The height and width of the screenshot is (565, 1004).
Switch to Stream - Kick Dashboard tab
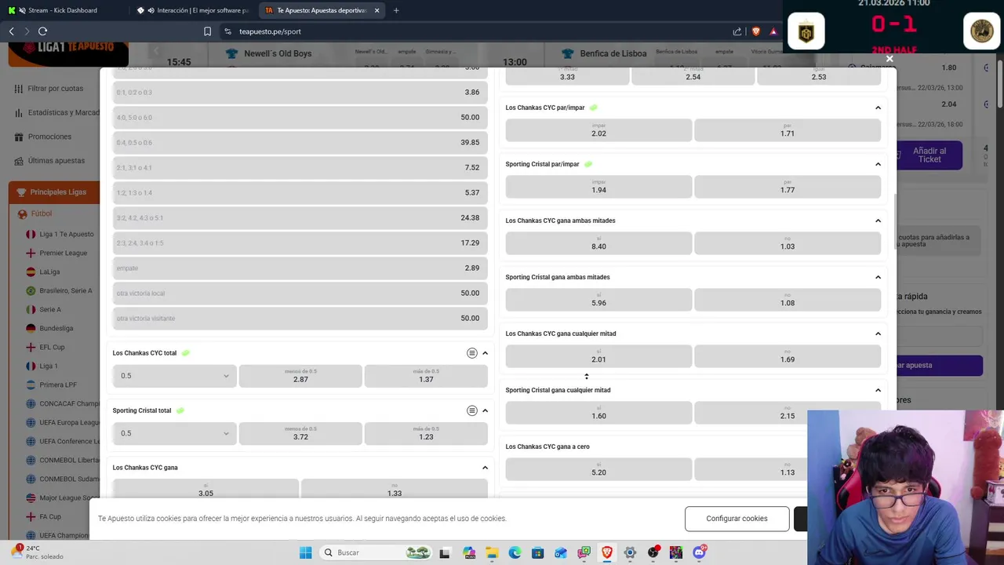(63, 10)
